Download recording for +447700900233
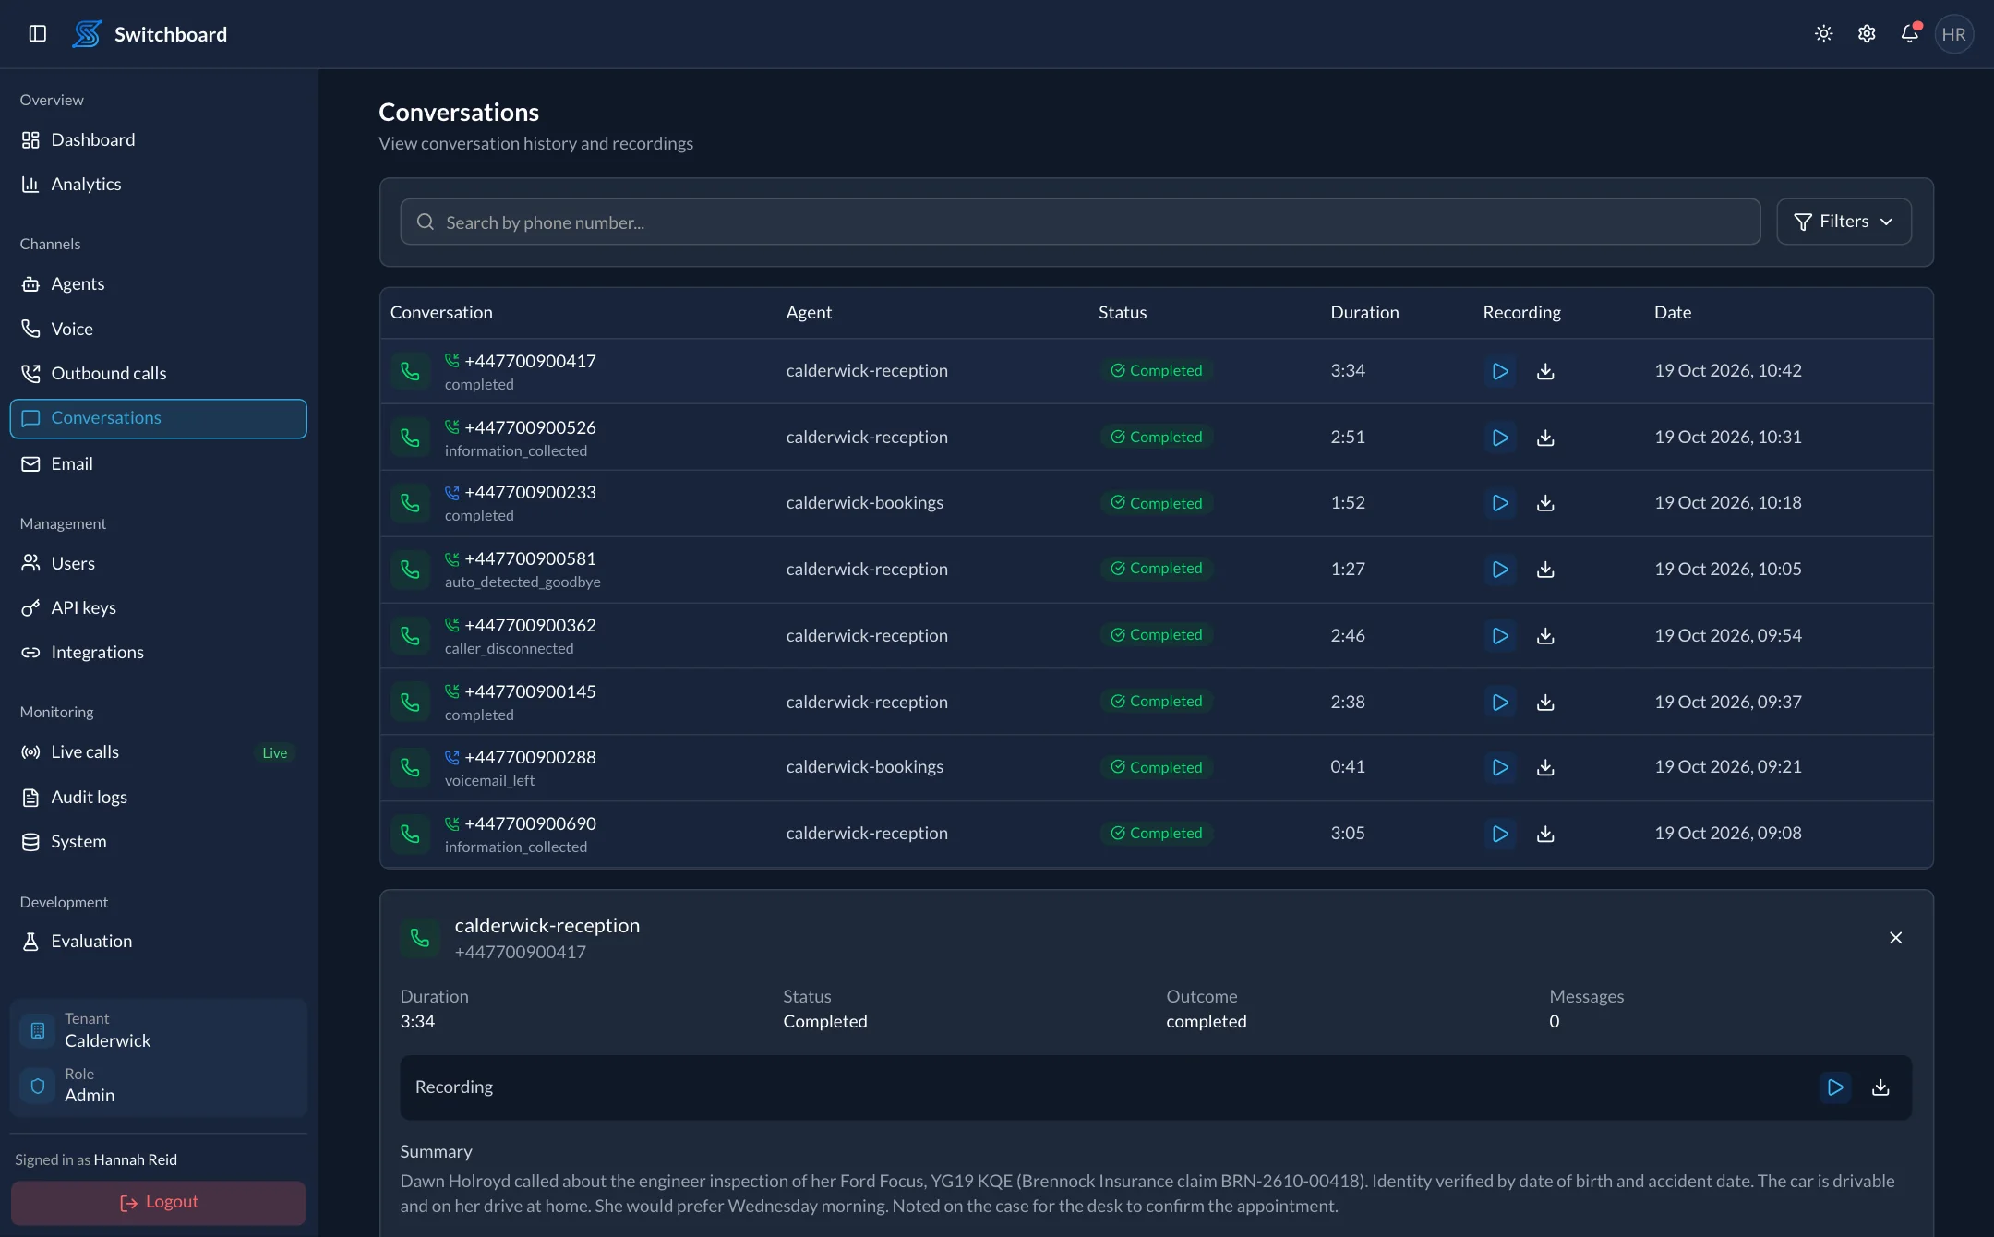1994x1237 pixels. coord(1545,503)
